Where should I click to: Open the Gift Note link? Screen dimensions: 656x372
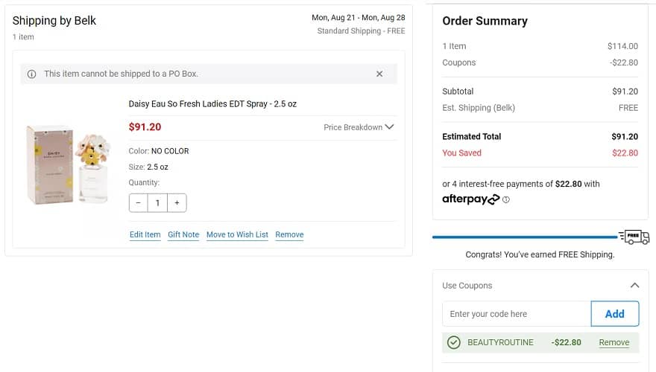(x=183, y=234)
